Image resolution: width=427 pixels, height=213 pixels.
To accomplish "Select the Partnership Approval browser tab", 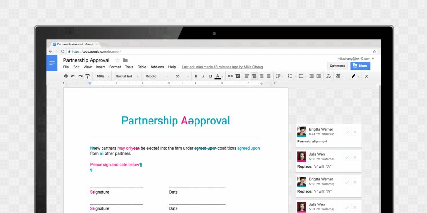I will click(x=74, y=44).
